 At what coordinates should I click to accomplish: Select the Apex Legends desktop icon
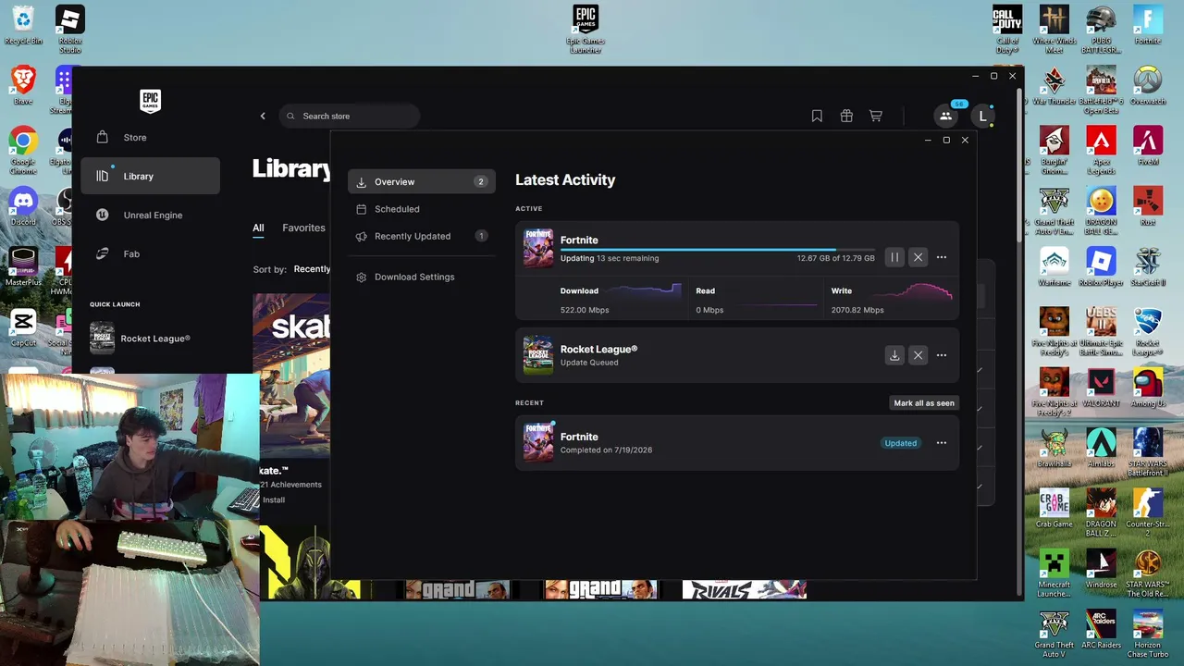[1101, 150]
